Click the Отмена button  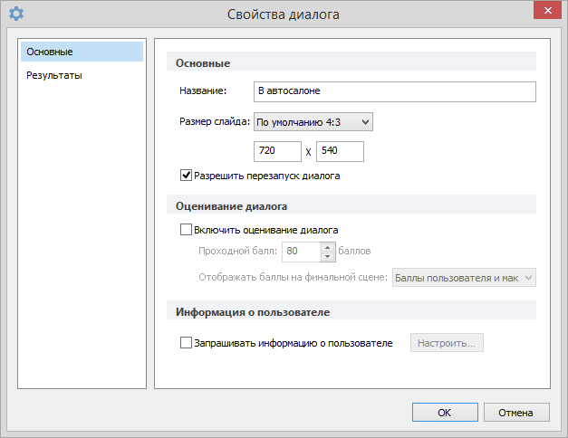[x=516, y=413]
